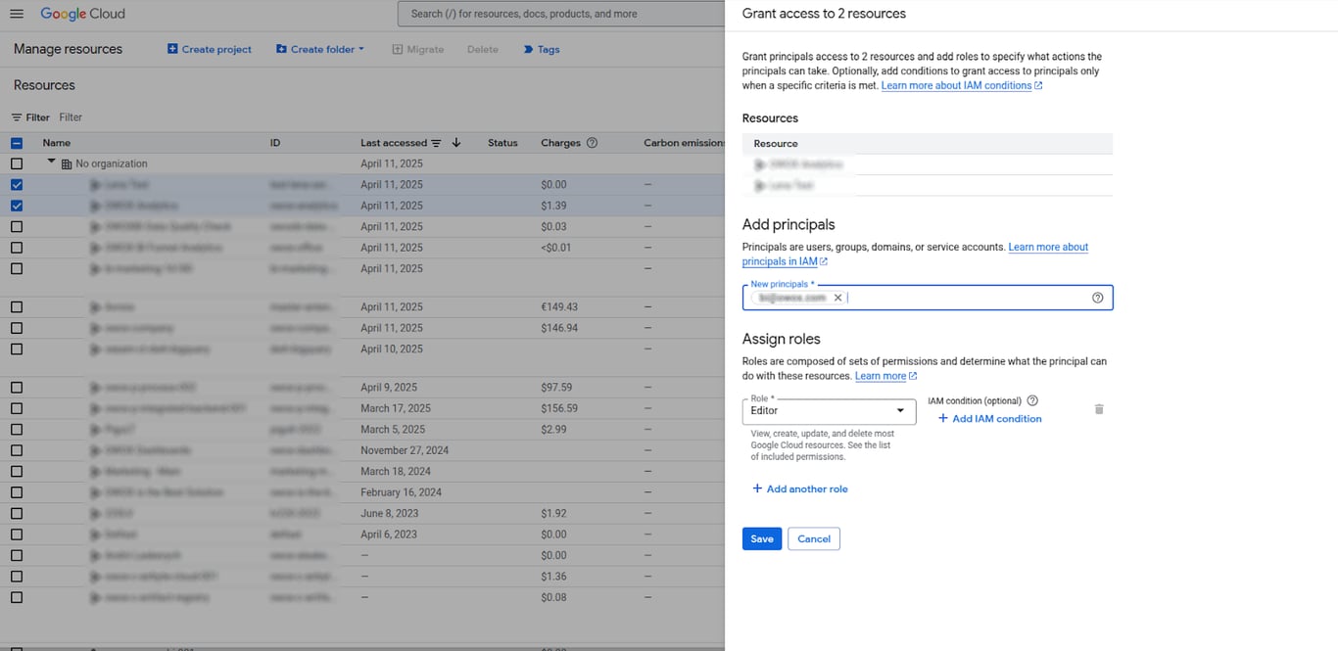This screenshot has height=651, width=1338.
Task: Click the help icon next to Charges
Action: coord(592,143)
